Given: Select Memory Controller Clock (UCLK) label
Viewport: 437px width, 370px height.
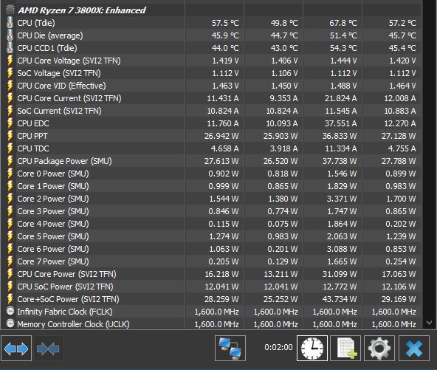Looking at the screenshot, I should 73,324.
